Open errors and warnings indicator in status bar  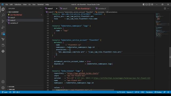[16, 92]
